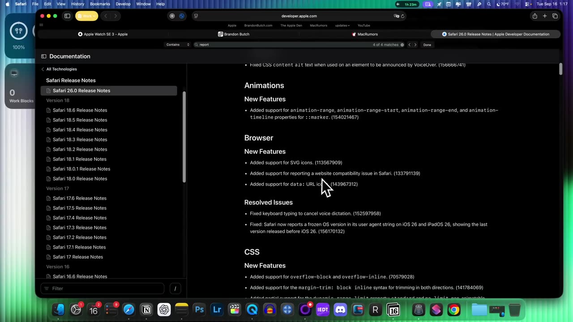
Task: Open the MacRumors favorites bar link
Action: click(319, 25)
